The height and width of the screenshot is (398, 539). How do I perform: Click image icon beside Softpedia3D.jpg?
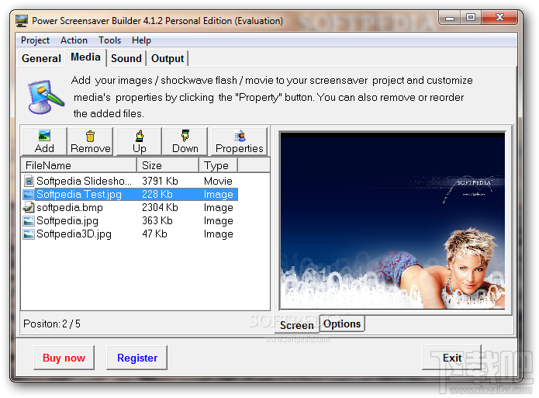(29, 234)
